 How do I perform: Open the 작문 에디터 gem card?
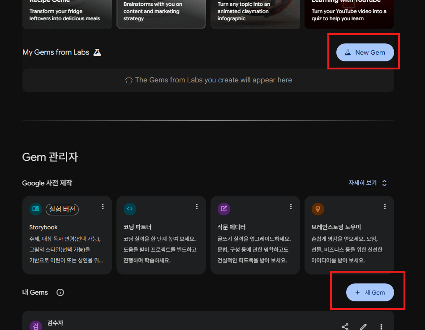point(255,235)
